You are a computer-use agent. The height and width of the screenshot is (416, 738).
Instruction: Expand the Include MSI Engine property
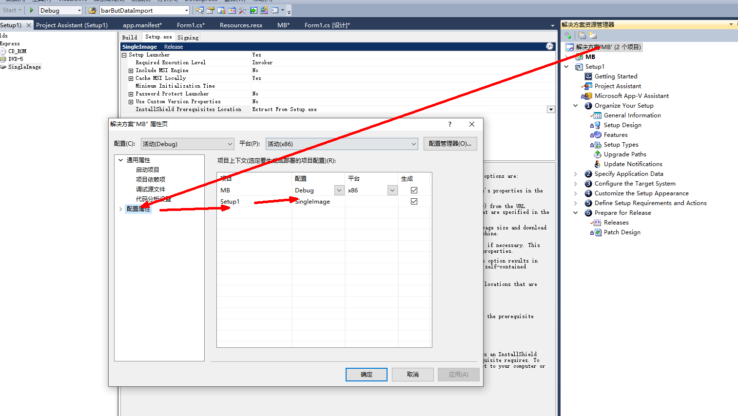coord(131,71)
